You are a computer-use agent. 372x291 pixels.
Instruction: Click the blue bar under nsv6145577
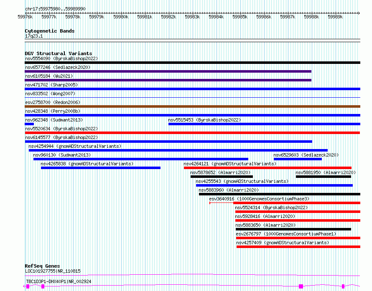tap(168, 142)
